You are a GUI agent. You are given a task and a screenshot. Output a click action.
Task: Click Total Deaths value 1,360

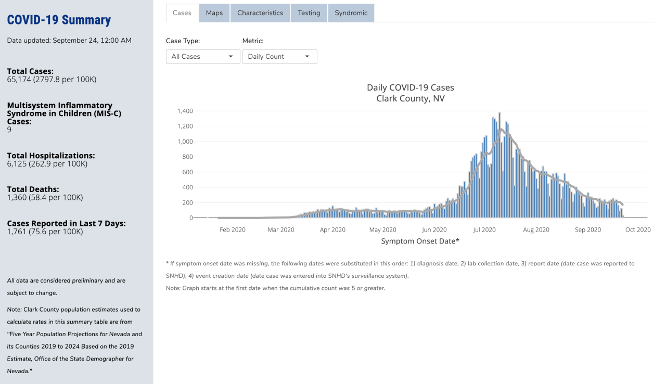[x=45, y=198]
